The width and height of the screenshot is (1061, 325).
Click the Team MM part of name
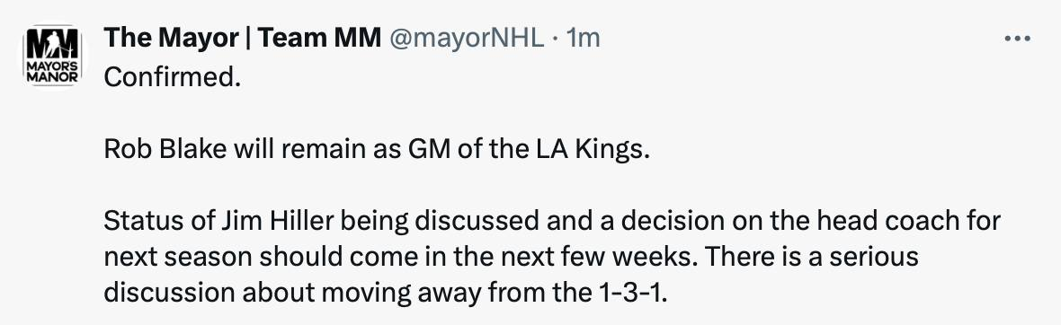pyautogui.click(x=318, y=39)
